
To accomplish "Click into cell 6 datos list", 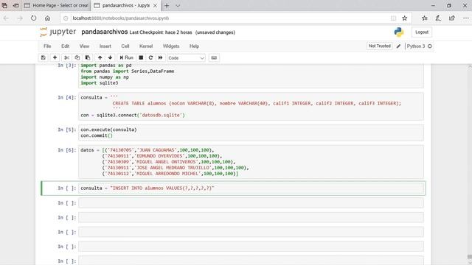I will click(251, 162).
